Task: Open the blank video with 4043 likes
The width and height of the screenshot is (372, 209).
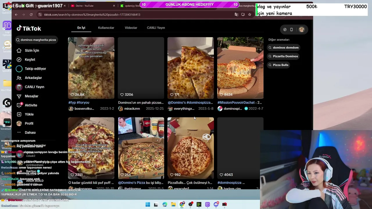Action: [x=240, y=148]
